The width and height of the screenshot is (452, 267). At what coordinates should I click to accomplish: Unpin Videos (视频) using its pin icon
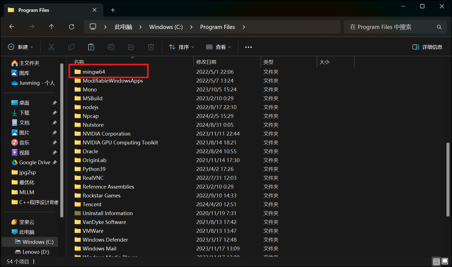pyautogui.click(x=54, y=153)
